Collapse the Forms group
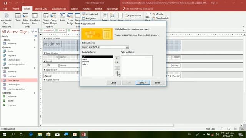 [x=35, y=68]
